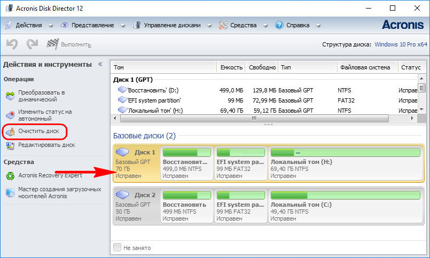Screen dimensions: 430x258
Task: Collapse the Действия и инструменты panel
Action: tap(100, 64)
